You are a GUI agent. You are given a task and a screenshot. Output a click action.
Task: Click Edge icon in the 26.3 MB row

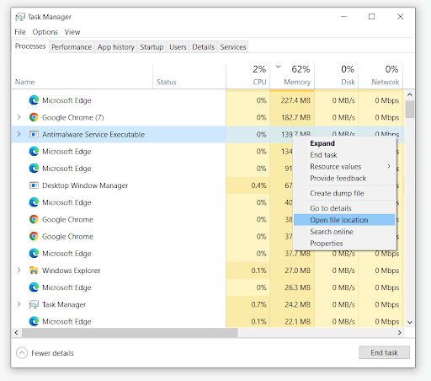click(x=34, y=287)
